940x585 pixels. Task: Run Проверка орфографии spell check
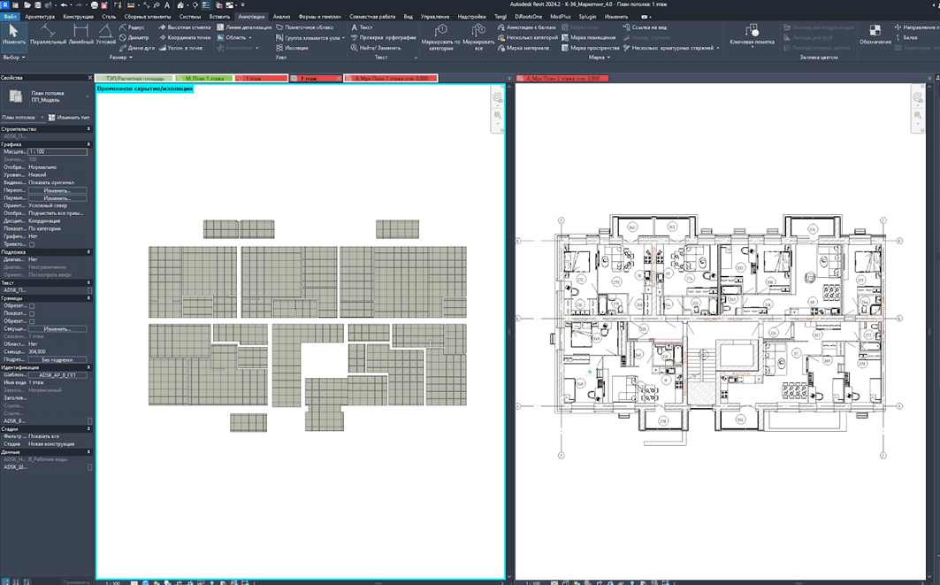click(x=383, y=37)
